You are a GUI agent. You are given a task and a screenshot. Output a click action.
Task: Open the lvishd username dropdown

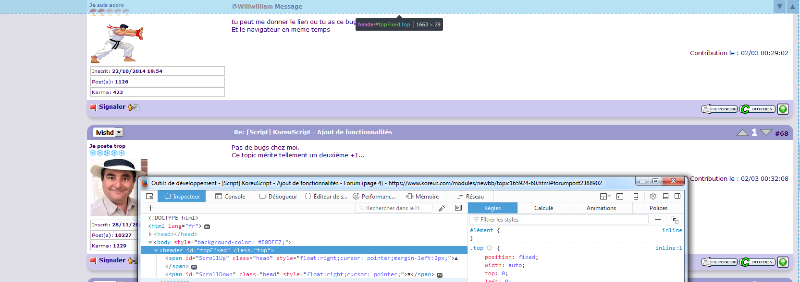[x=119, y=132]
